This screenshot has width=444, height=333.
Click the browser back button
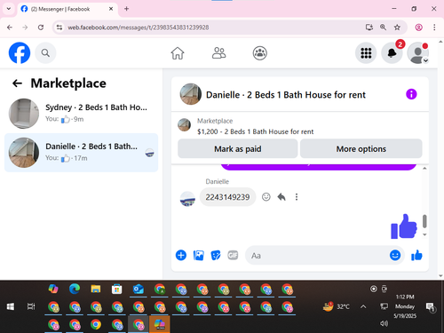10,28
